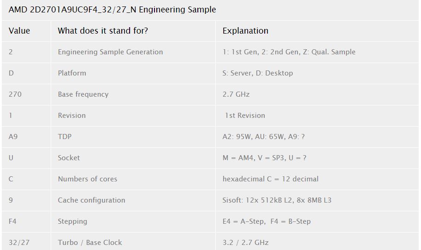Click the 'M = AM4, V = SP3' explanation
Viewport: 421px width, 250px height.
[x=264, y=158]
